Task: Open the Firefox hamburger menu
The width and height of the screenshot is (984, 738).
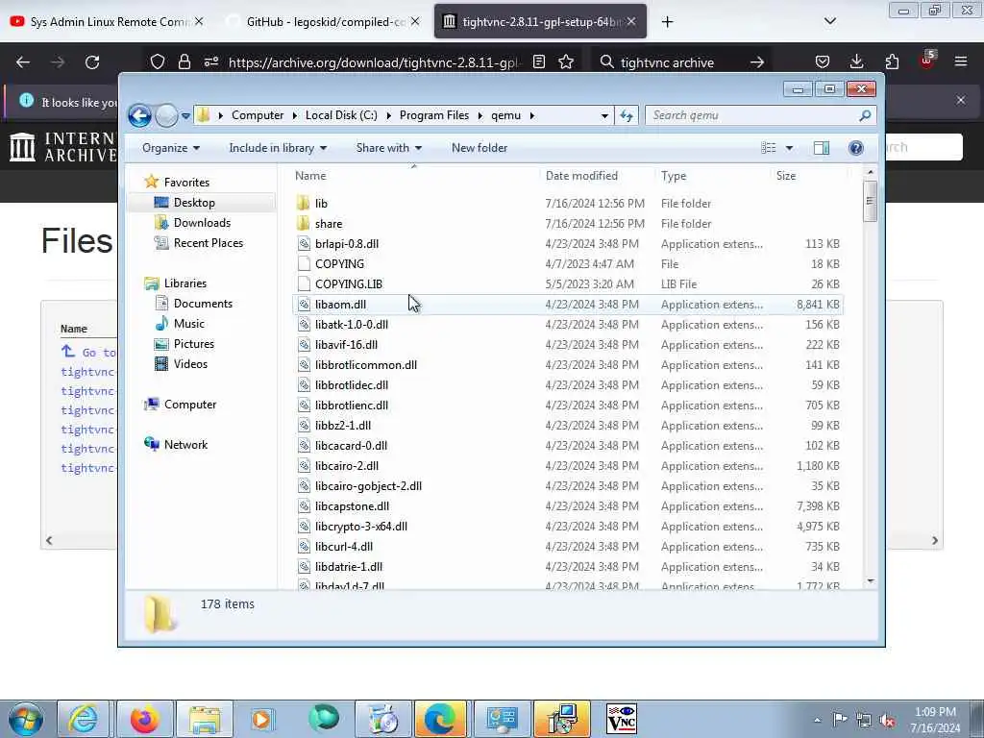Action: 961,61
